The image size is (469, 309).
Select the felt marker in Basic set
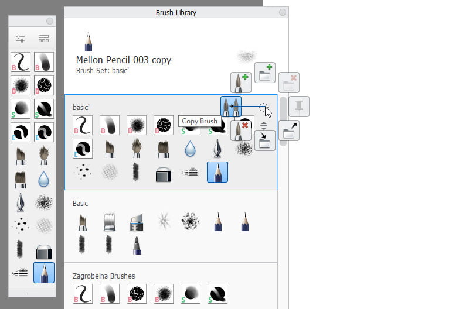136,245
